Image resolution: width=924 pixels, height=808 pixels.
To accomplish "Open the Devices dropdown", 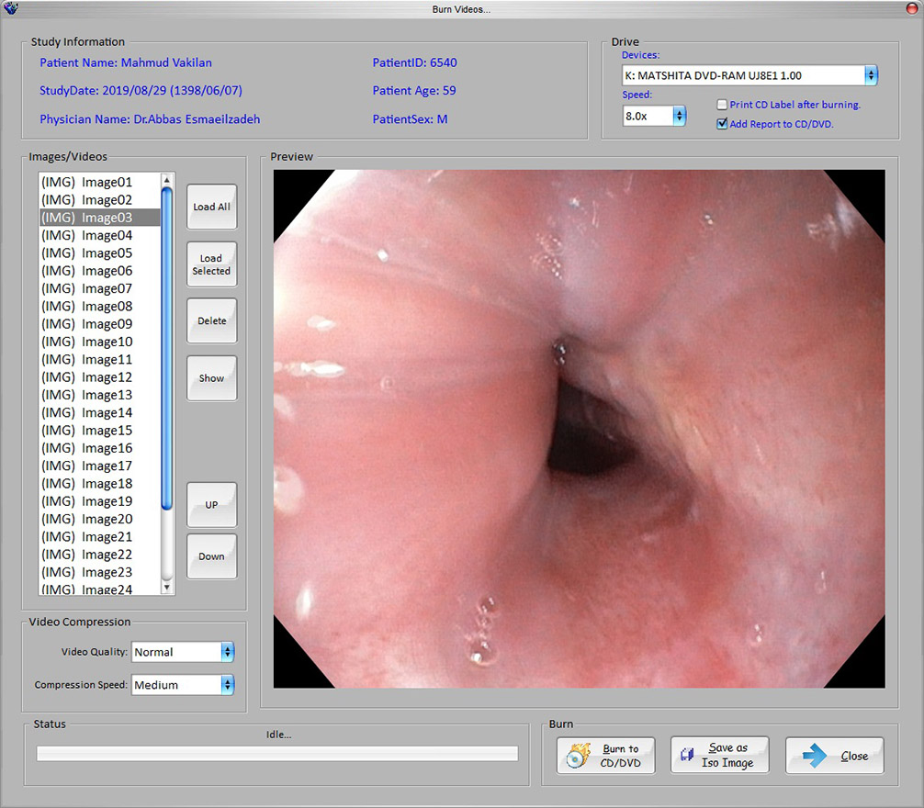I will coord(871,75).
